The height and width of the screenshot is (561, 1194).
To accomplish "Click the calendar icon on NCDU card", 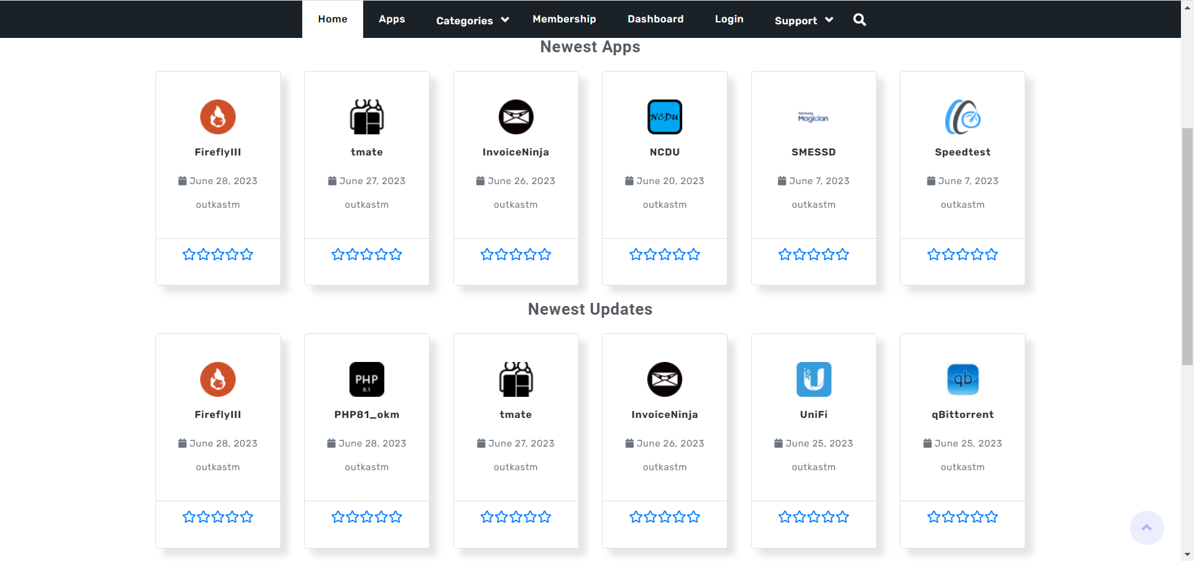I will pos(629,180).
